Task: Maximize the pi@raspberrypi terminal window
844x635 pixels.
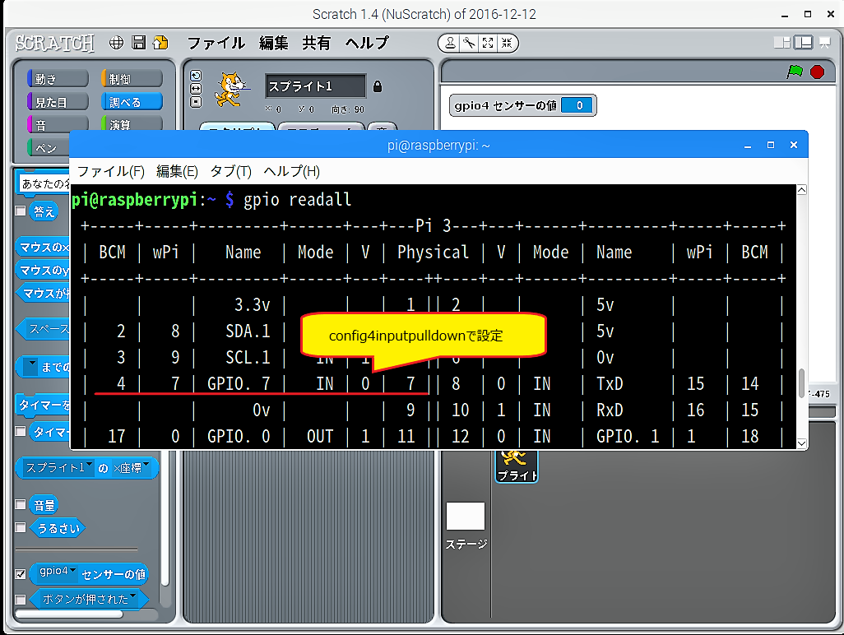Action: pos(771,146)
